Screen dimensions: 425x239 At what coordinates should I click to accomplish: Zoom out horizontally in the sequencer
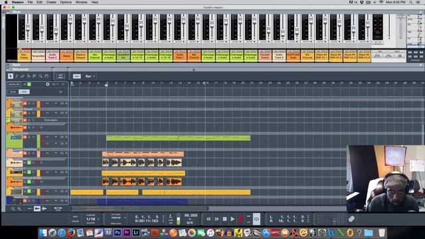click(x=13, y=208)
